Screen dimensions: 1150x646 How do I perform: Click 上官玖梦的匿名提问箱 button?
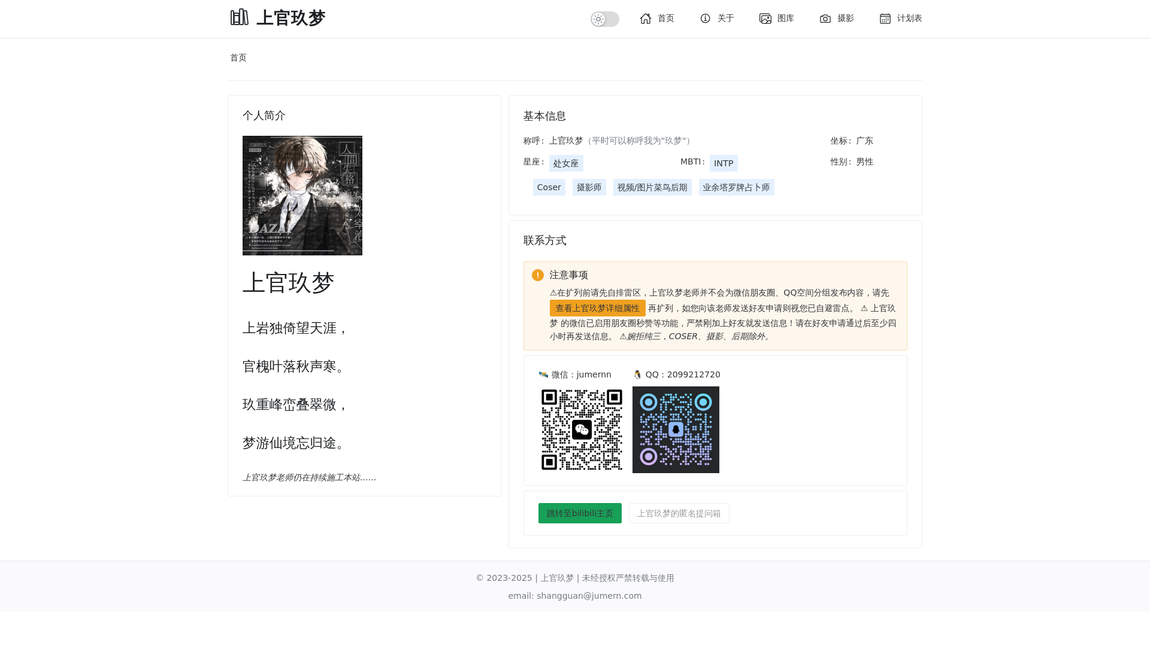pyautogui.click(x=679, y=513)
